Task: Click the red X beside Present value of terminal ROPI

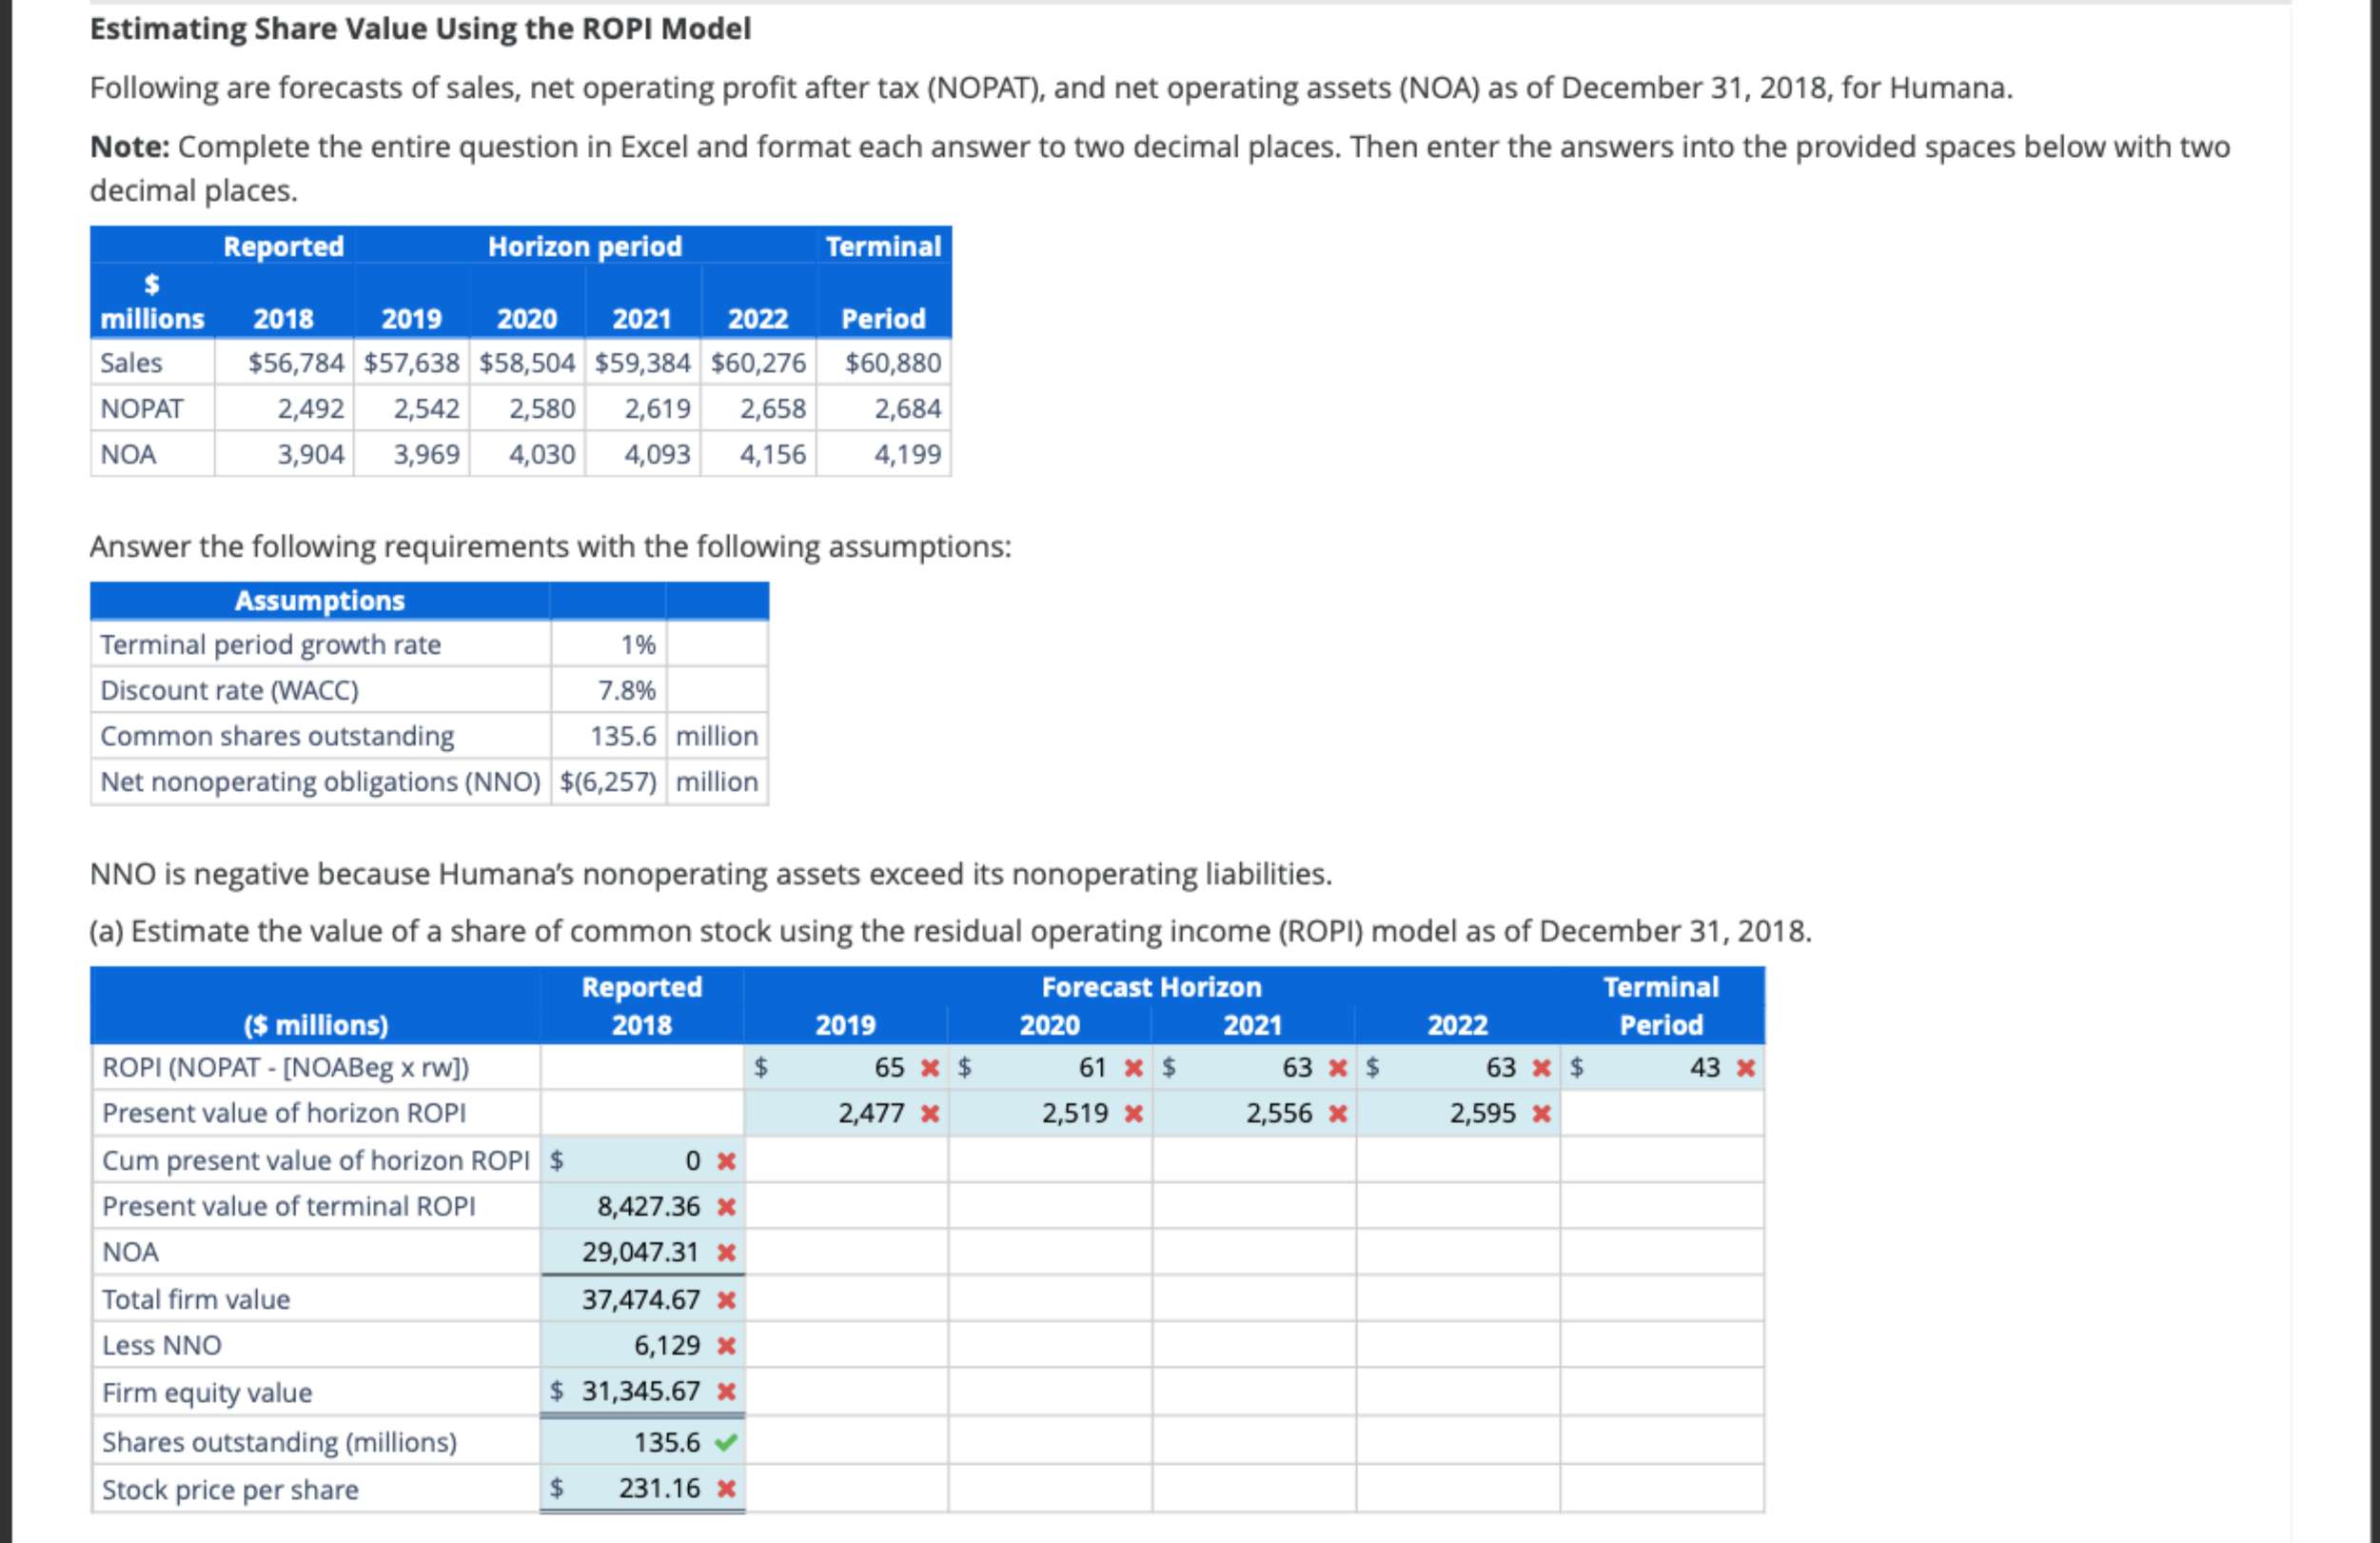Action: coord(728,1206)
